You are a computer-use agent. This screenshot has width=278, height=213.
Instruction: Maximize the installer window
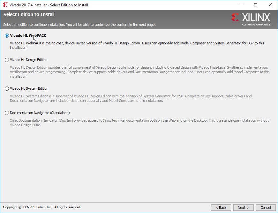256,5
